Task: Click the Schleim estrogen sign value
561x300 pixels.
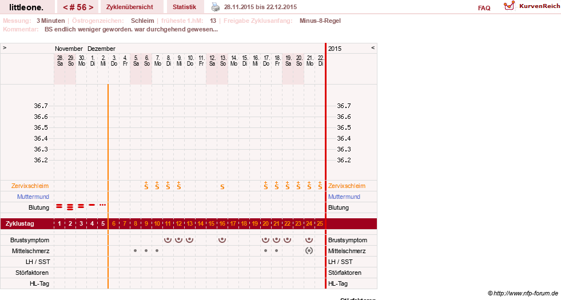Action: point(142,21)
